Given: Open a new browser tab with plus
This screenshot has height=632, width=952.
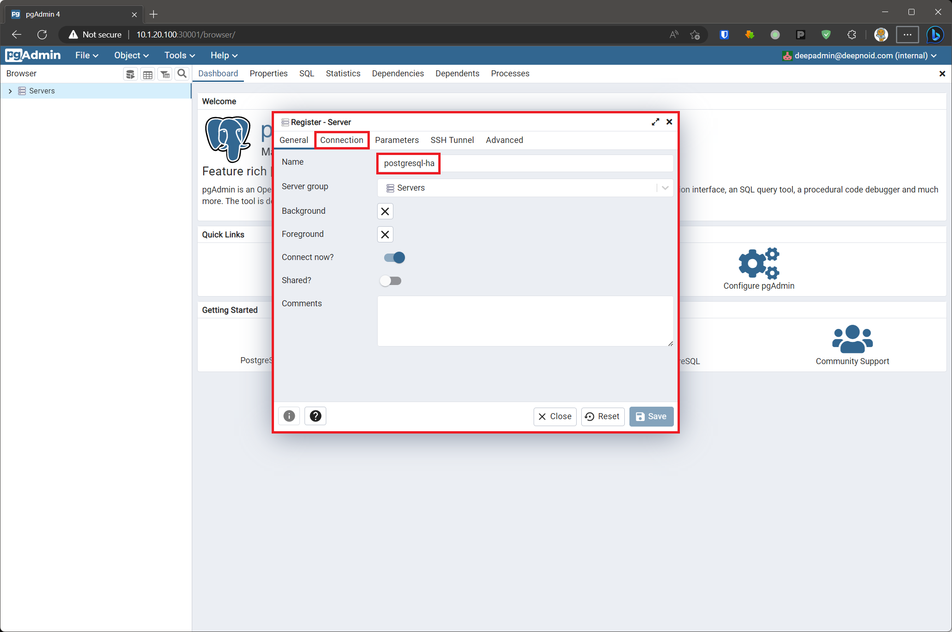Looking at the screenshot, I should [154, 14].
